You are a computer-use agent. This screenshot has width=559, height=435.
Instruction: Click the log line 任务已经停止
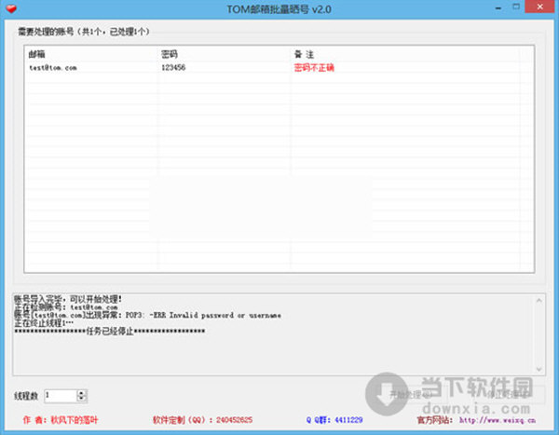click(109, 332)
